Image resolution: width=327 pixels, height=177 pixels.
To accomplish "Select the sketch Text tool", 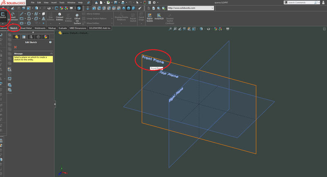I will [43, 18].
